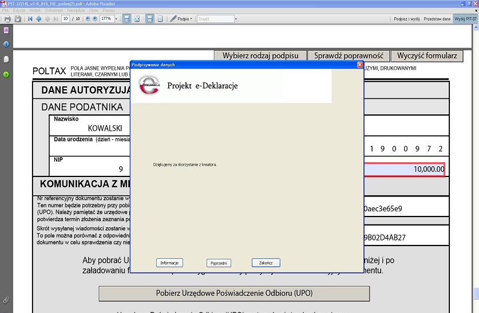This screenshot has height=313, width=479.
Task: Expand the Podpis dropdown in toolbar
Action: coord(191,19)
